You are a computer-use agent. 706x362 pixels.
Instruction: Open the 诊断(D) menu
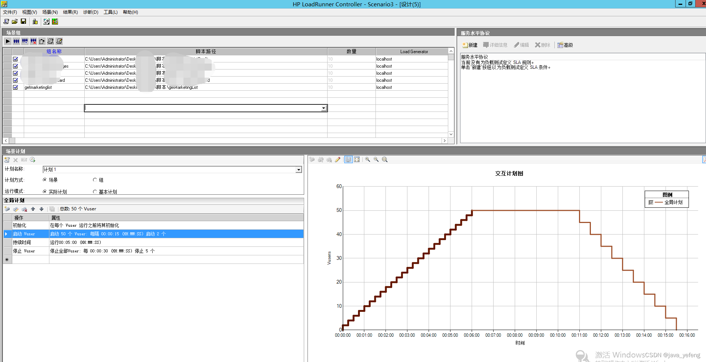(91, 12)
